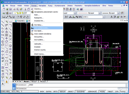Select the Angular Dimension tool
Screen dimensions: 129x94
pos(28,17)
